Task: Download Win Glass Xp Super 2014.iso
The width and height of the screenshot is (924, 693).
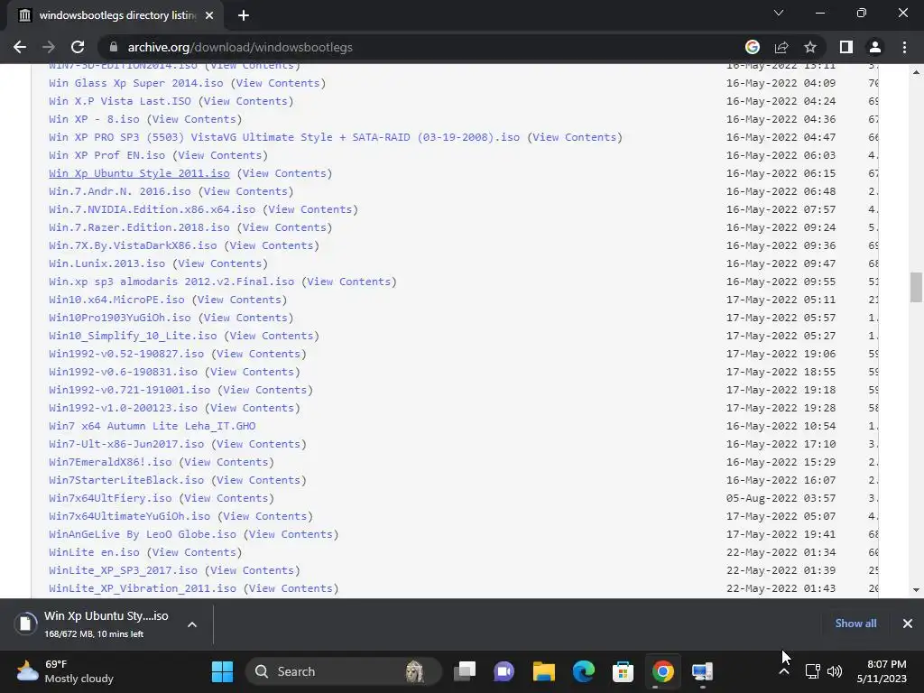Action: coord(136,83)
